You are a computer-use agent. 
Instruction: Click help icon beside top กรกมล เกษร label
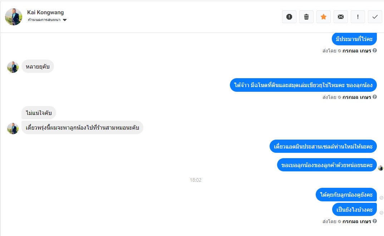pyautogui.click(x=375, y=51)
